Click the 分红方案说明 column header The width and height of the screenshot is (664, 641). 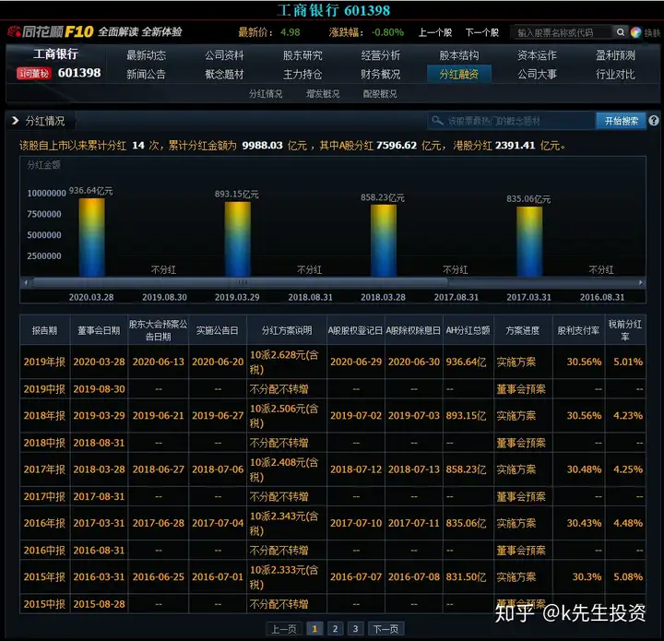coord(287,330)
